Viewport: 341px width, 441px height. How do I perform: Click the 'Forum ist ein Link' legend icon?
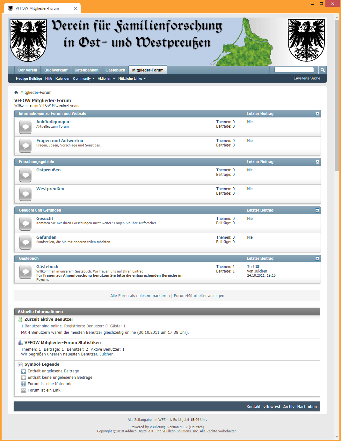click(24, 390)
